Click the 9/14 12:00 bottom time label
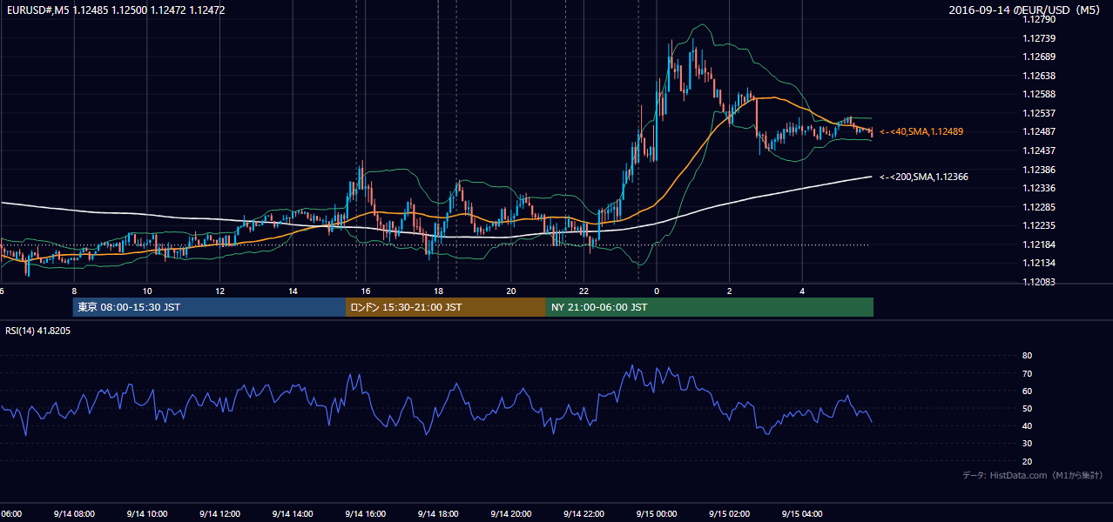The width and height of the screenshot is (1113, 522). point(219,514)
